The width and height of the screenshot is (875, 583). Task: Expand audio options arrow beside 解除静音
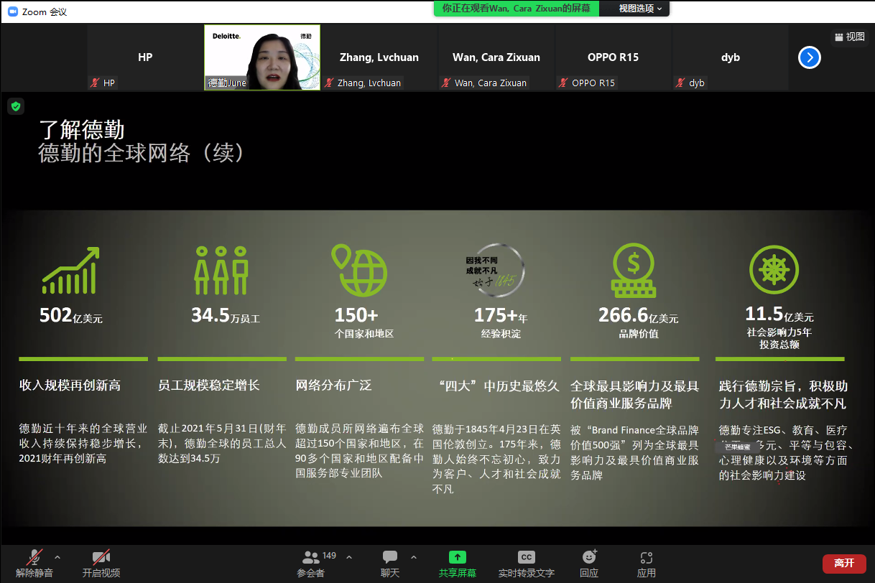click(x=57, y=557)
